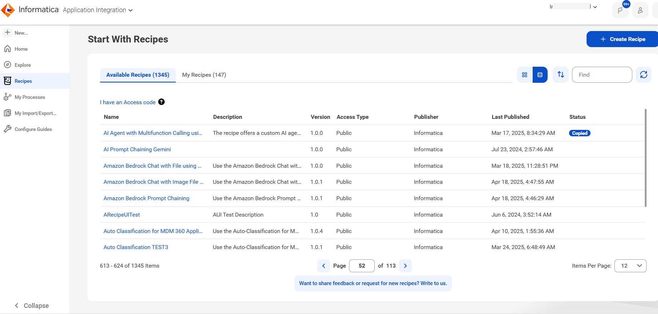The image size is (658, 314).
Task: Click the 1.0.4 version cell
Action: [x=316, y=231]
